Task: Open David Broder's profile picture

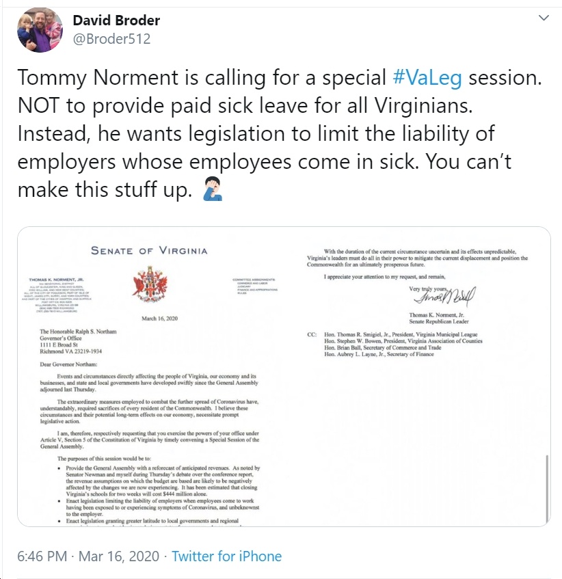Action: pyautogui.click(x=40, y=30)
